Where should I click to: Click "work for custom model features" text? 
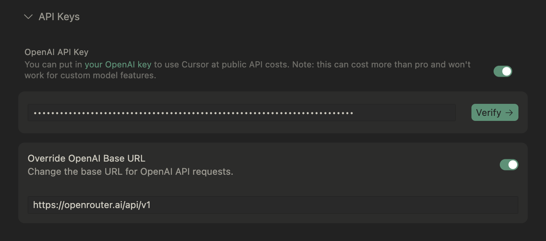pyautogui.click(x=90, y=75)
